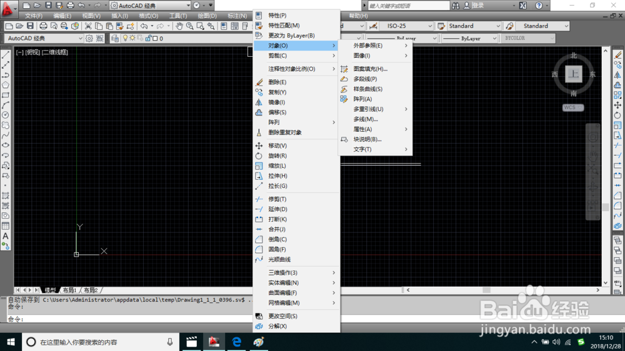Open Layer Properties Manager icon
The height and width of the screenshot is (351, 625).
115,38
